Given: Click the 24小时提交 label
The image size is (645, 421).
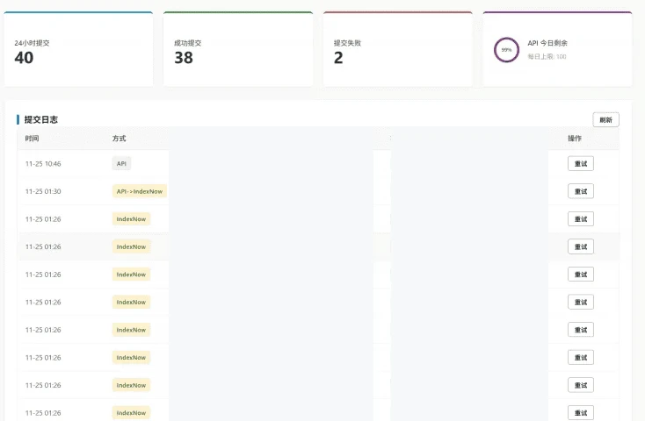Looking at the screenshot, I should pyautogui.click(x=32, y=43).
